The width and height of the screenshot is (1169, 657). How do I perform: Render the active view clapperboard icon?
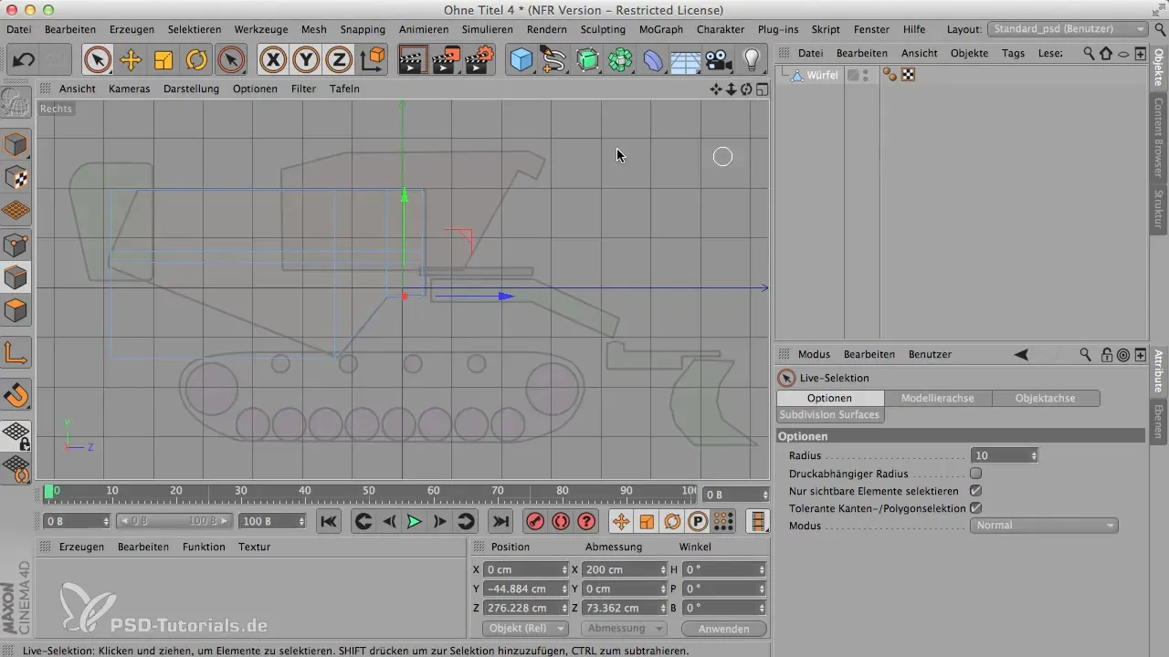coord(412,60)
